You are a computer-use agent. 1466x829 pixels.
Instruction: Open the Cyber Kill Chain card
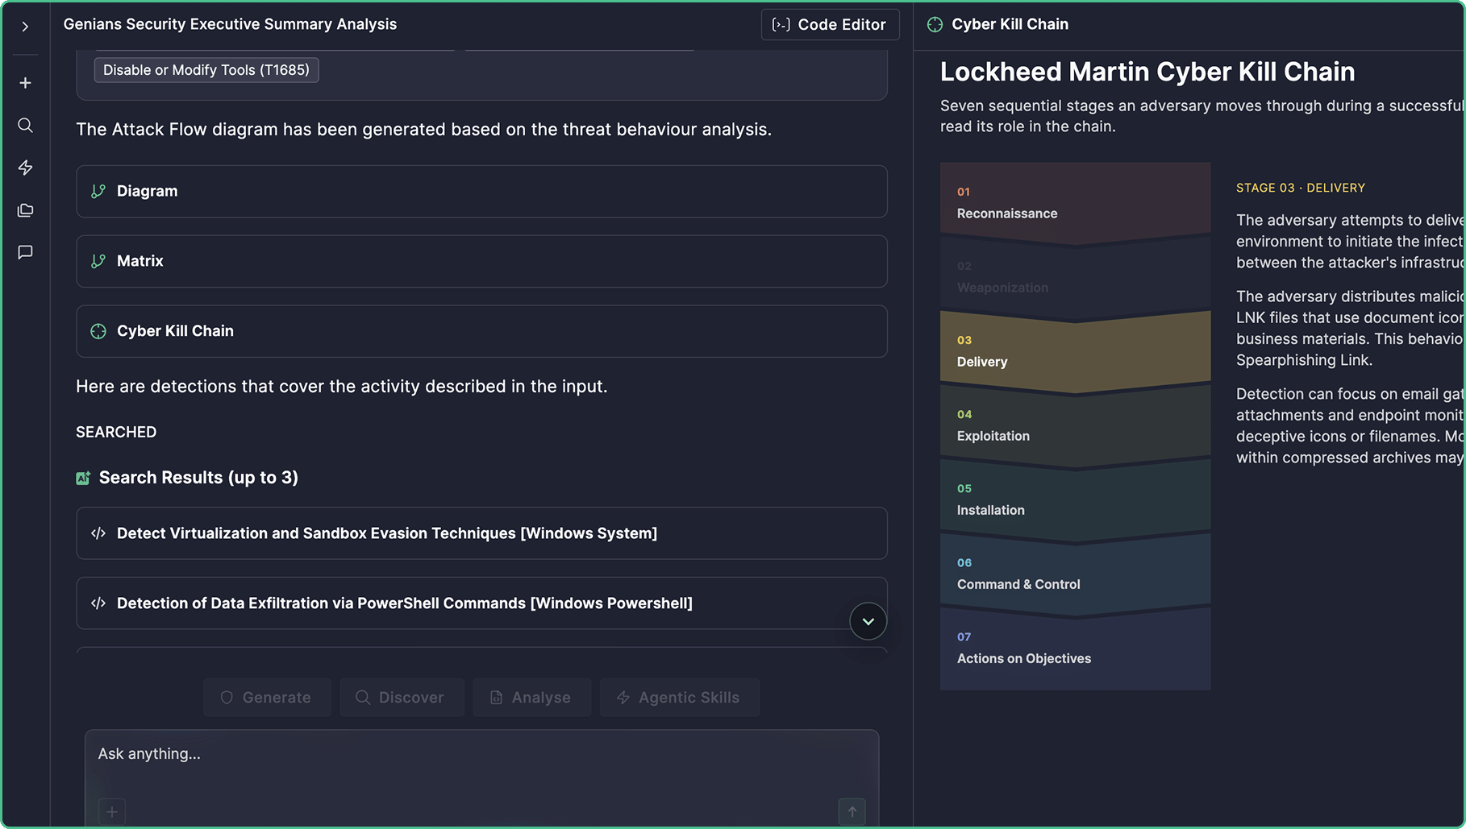481,331
